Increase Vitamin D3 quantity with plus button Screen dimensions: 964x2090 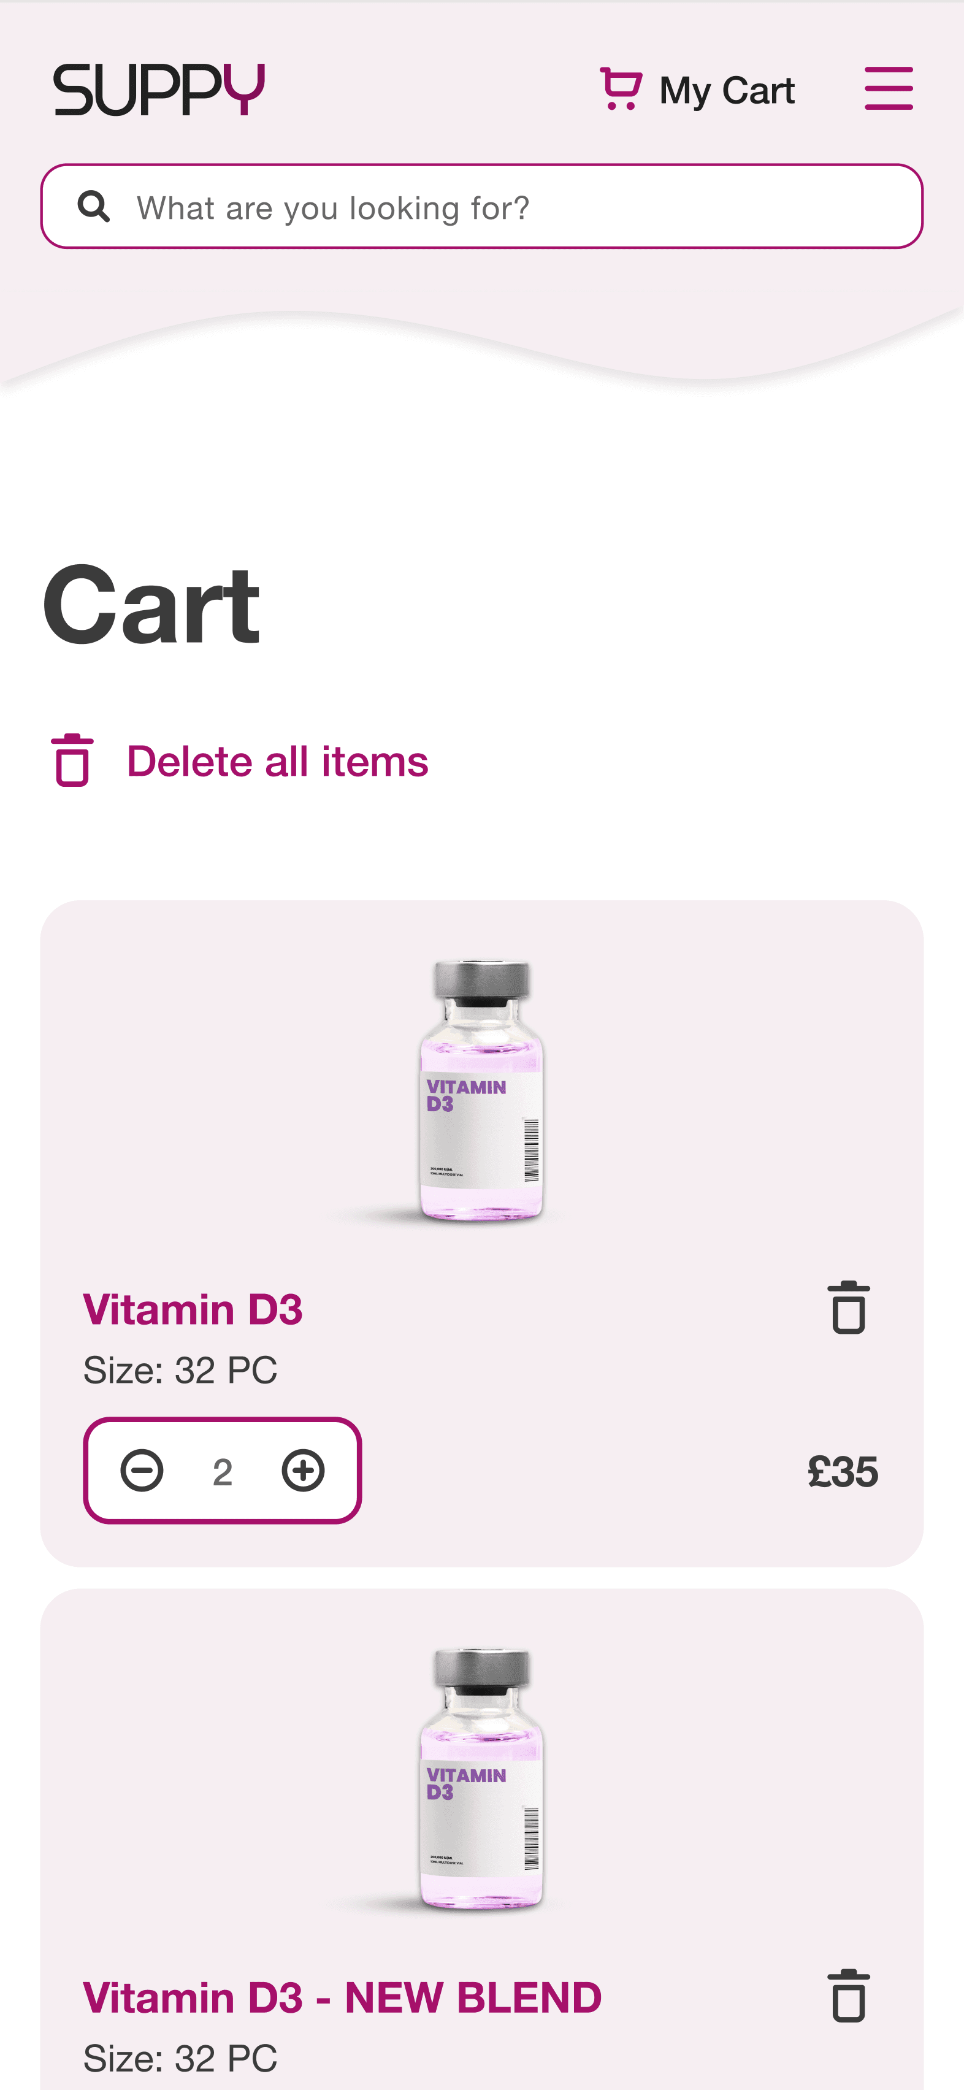coord(304,1470)
